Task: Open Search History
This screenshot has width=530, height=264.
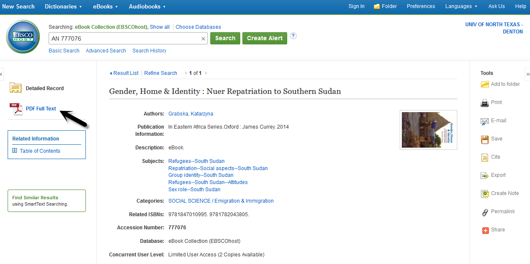Action: (149, 51)
